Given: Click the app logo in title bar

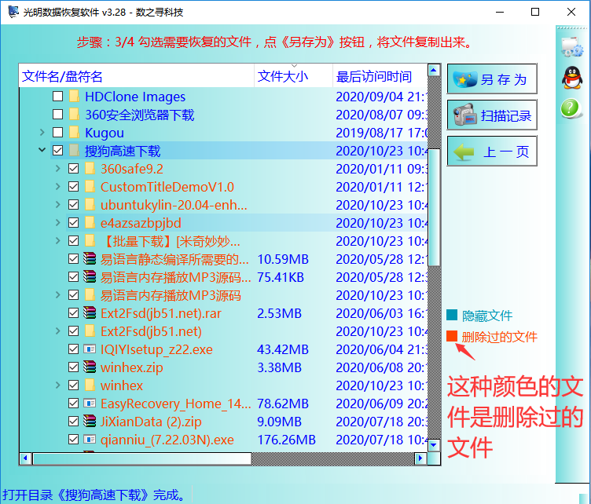Looking at the screenshot, I should coord(13,12).
